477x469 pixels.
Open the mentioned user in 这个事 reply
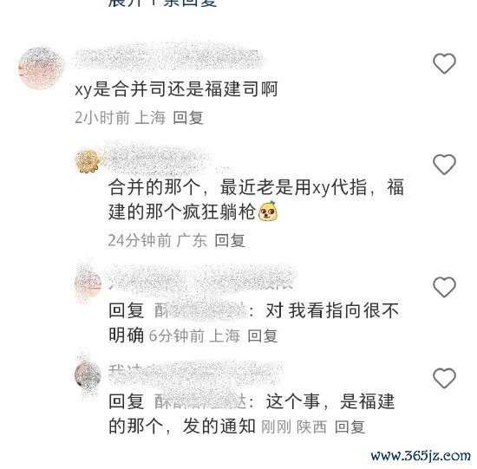coord(200,401)
